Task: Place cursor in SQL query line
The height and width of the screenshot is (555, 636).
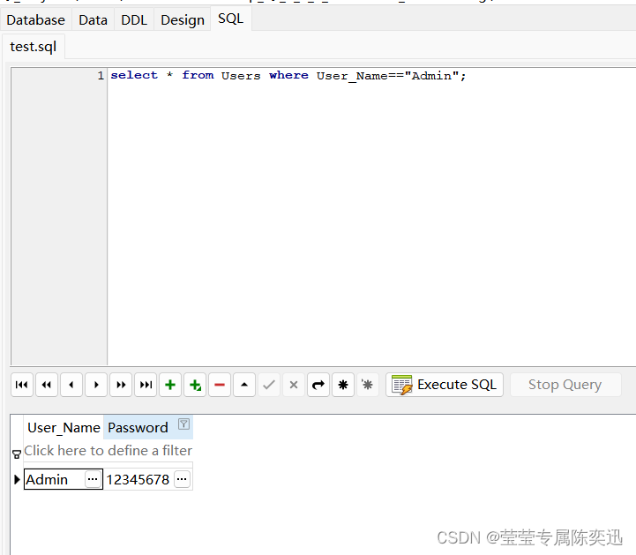Action: (x=288, y=76)
